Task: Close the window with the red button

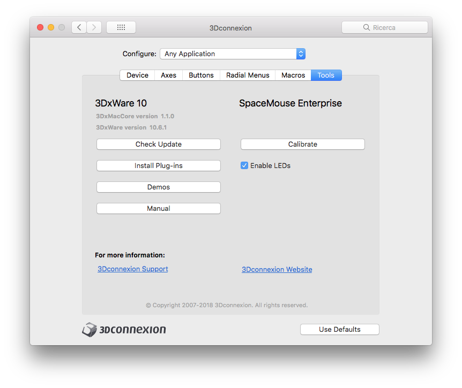Action: point(40,27)
